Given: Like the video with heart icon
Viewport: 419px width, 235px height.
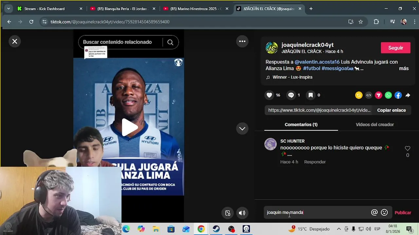Looking at the screenshot, I should pyautogui.click(x=269, y=95).
